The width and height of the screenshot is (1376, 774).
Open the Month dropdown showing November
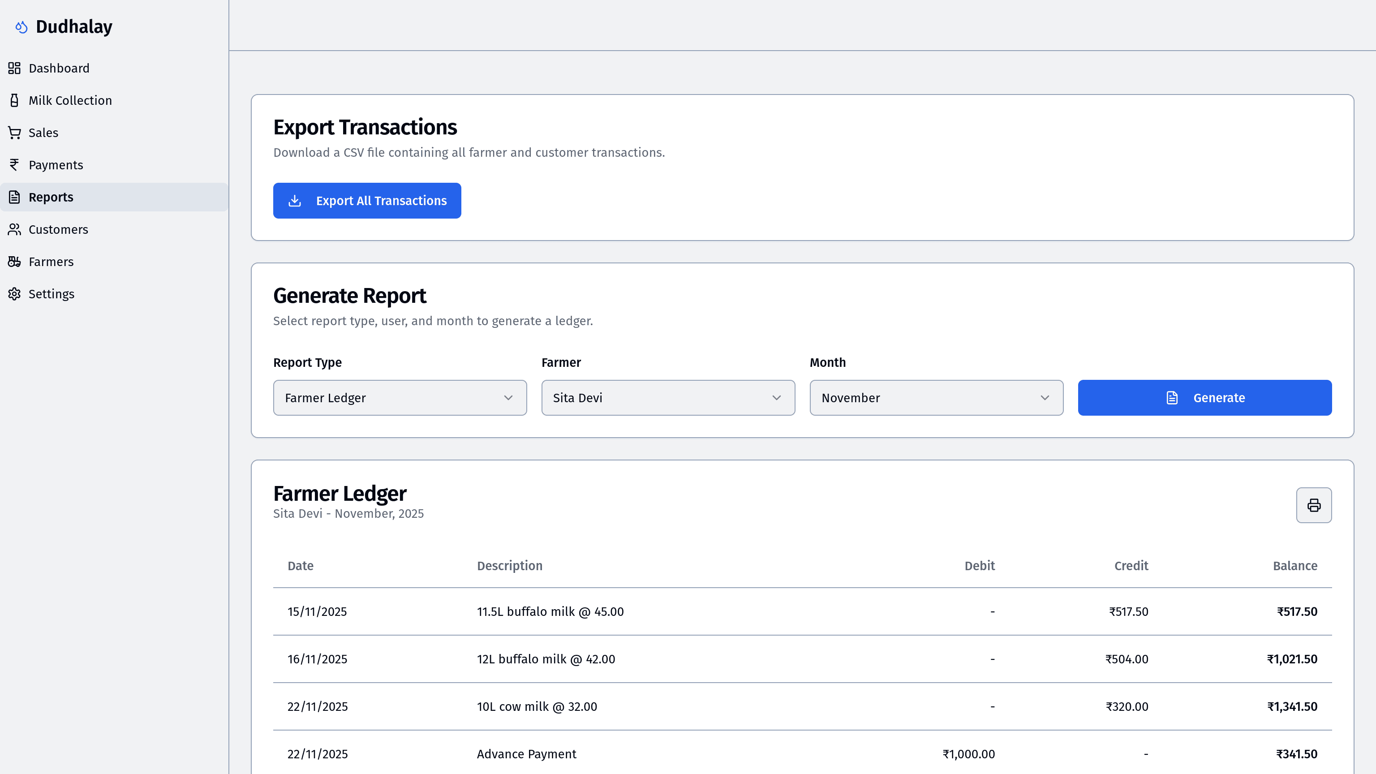(936, 398)
